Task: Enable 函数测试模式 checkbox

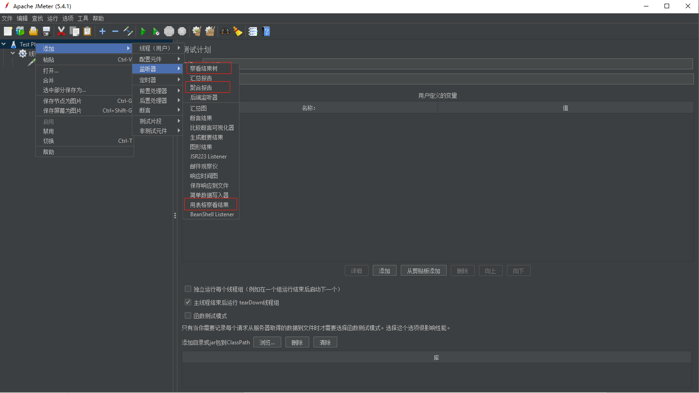Action: [188, 315]
